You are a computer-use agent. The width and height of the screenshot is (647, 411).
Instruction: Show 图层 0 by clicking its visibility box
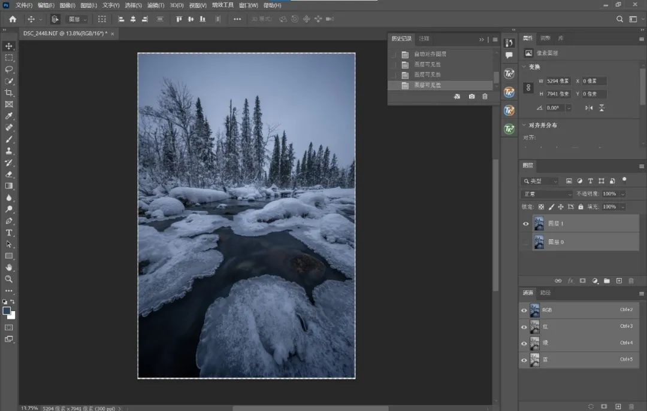(x=526, y=242)
